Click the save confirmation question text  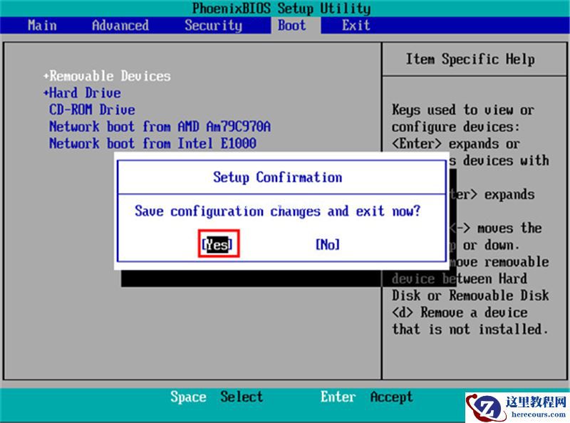[277, 211]
